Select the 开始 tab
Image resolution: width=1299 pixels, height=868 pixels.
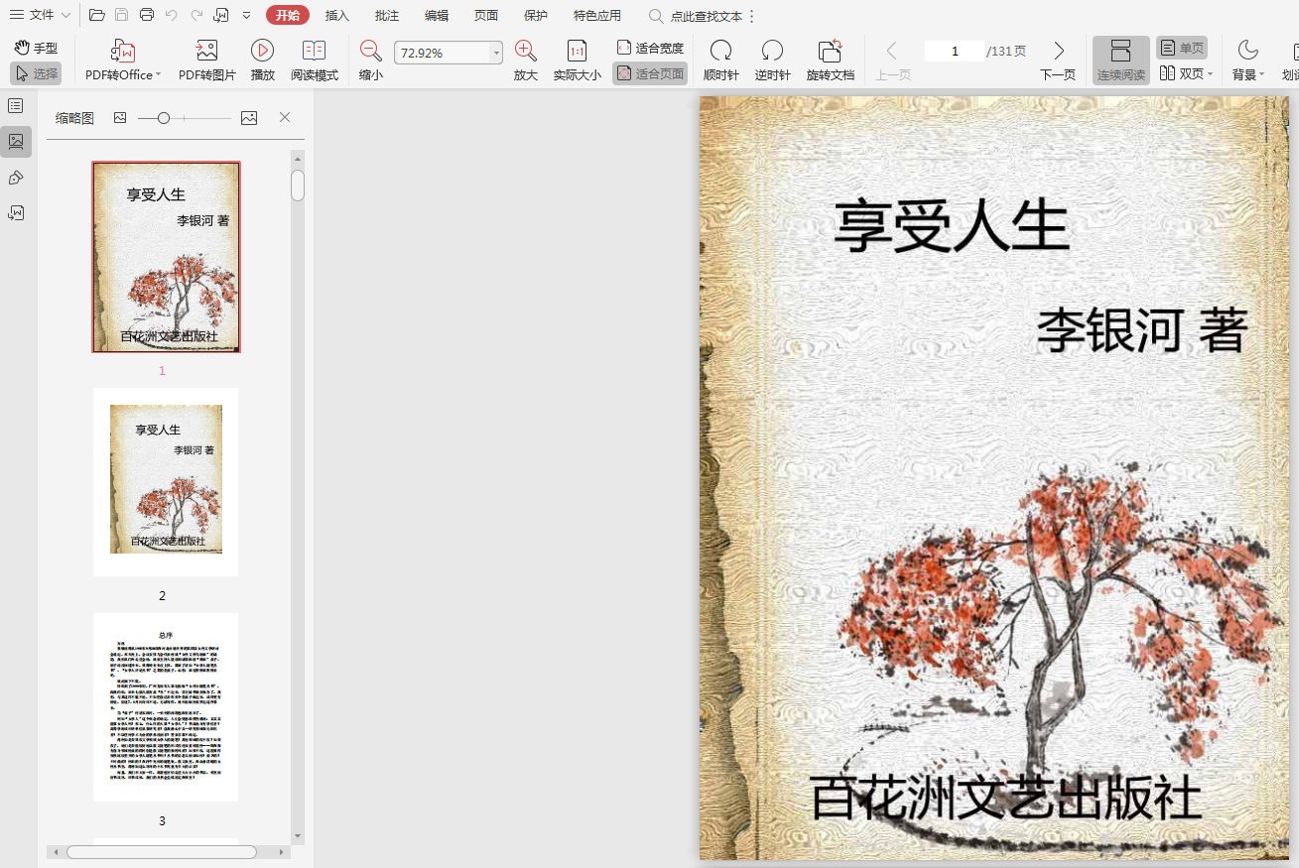[288, 15]
